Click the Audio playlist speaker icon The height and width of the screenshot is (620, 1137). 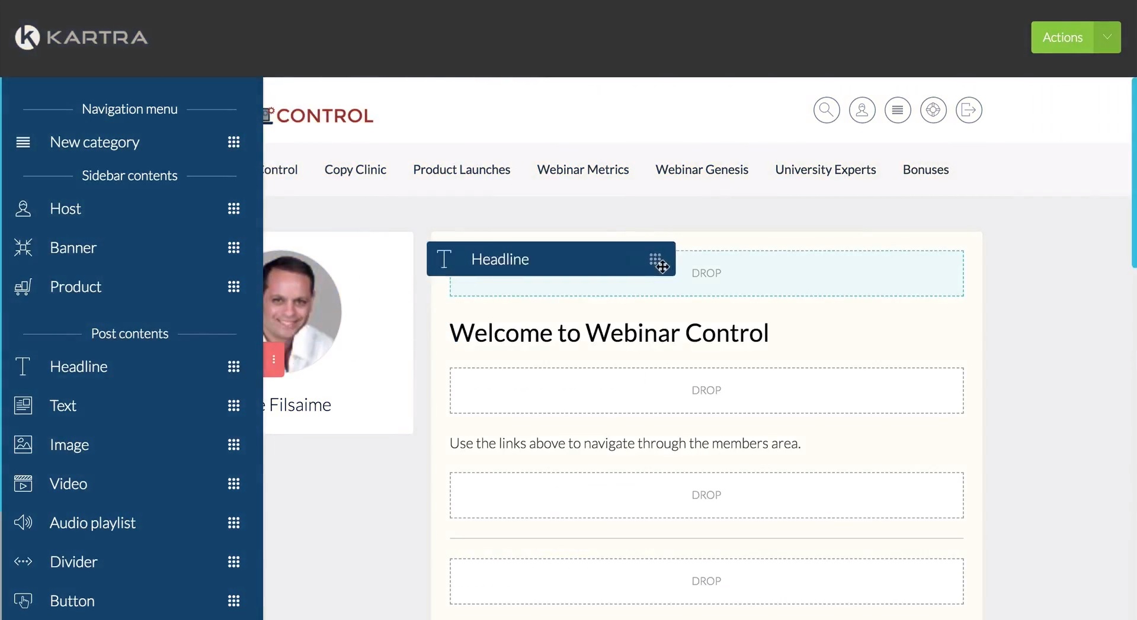click(x=23, y=522)
